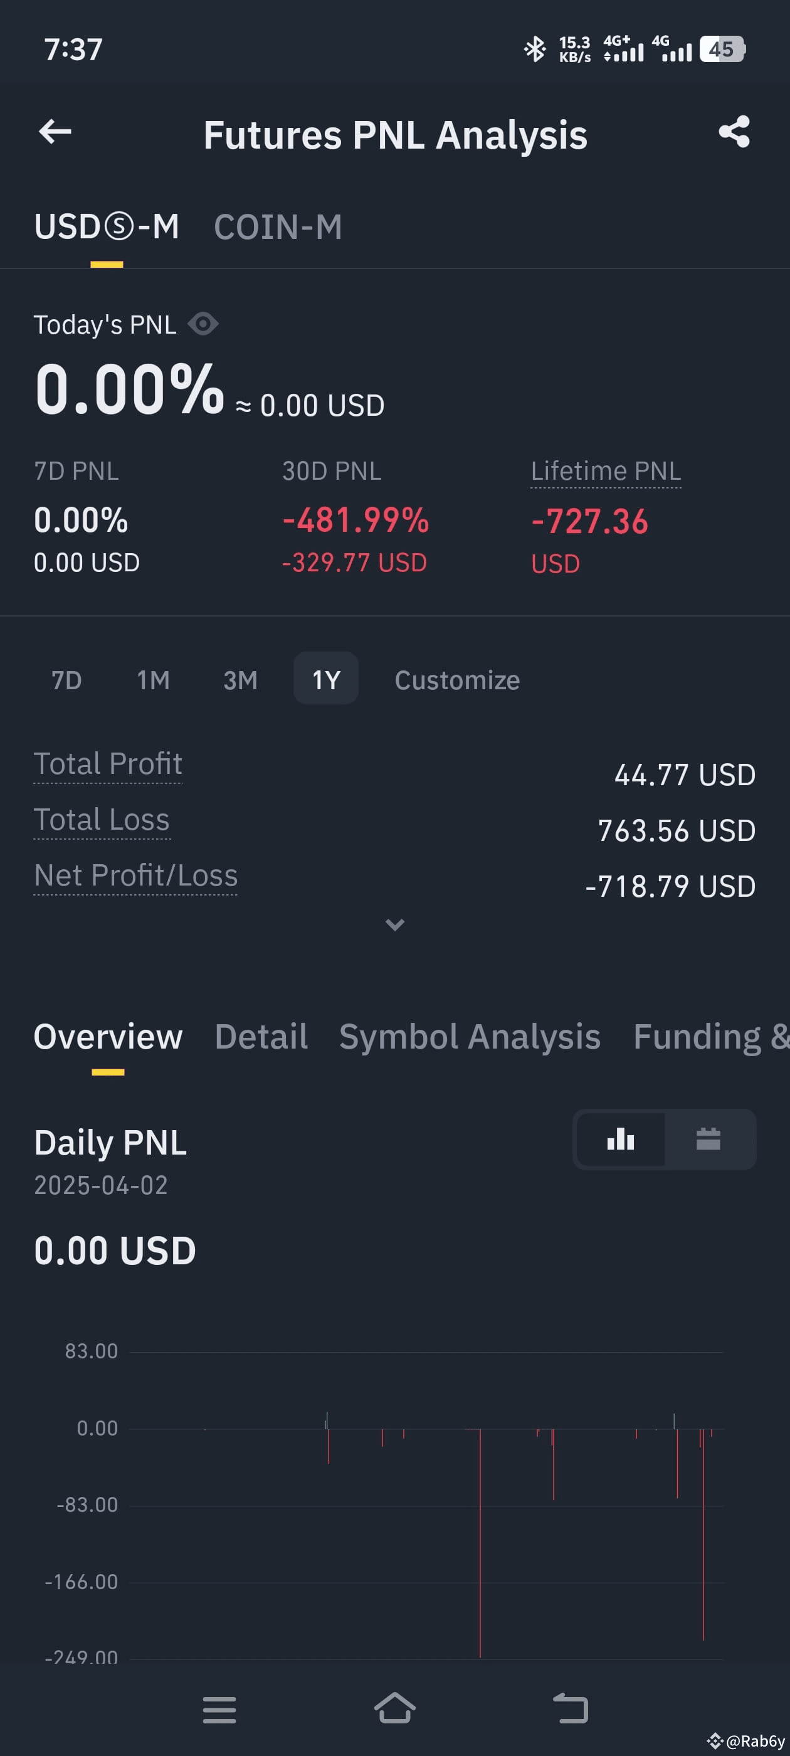The height and width of the screenshot is (1756, 790).
Task: Toggle PNL visibility eye icon
Action: tap(203, 324)
